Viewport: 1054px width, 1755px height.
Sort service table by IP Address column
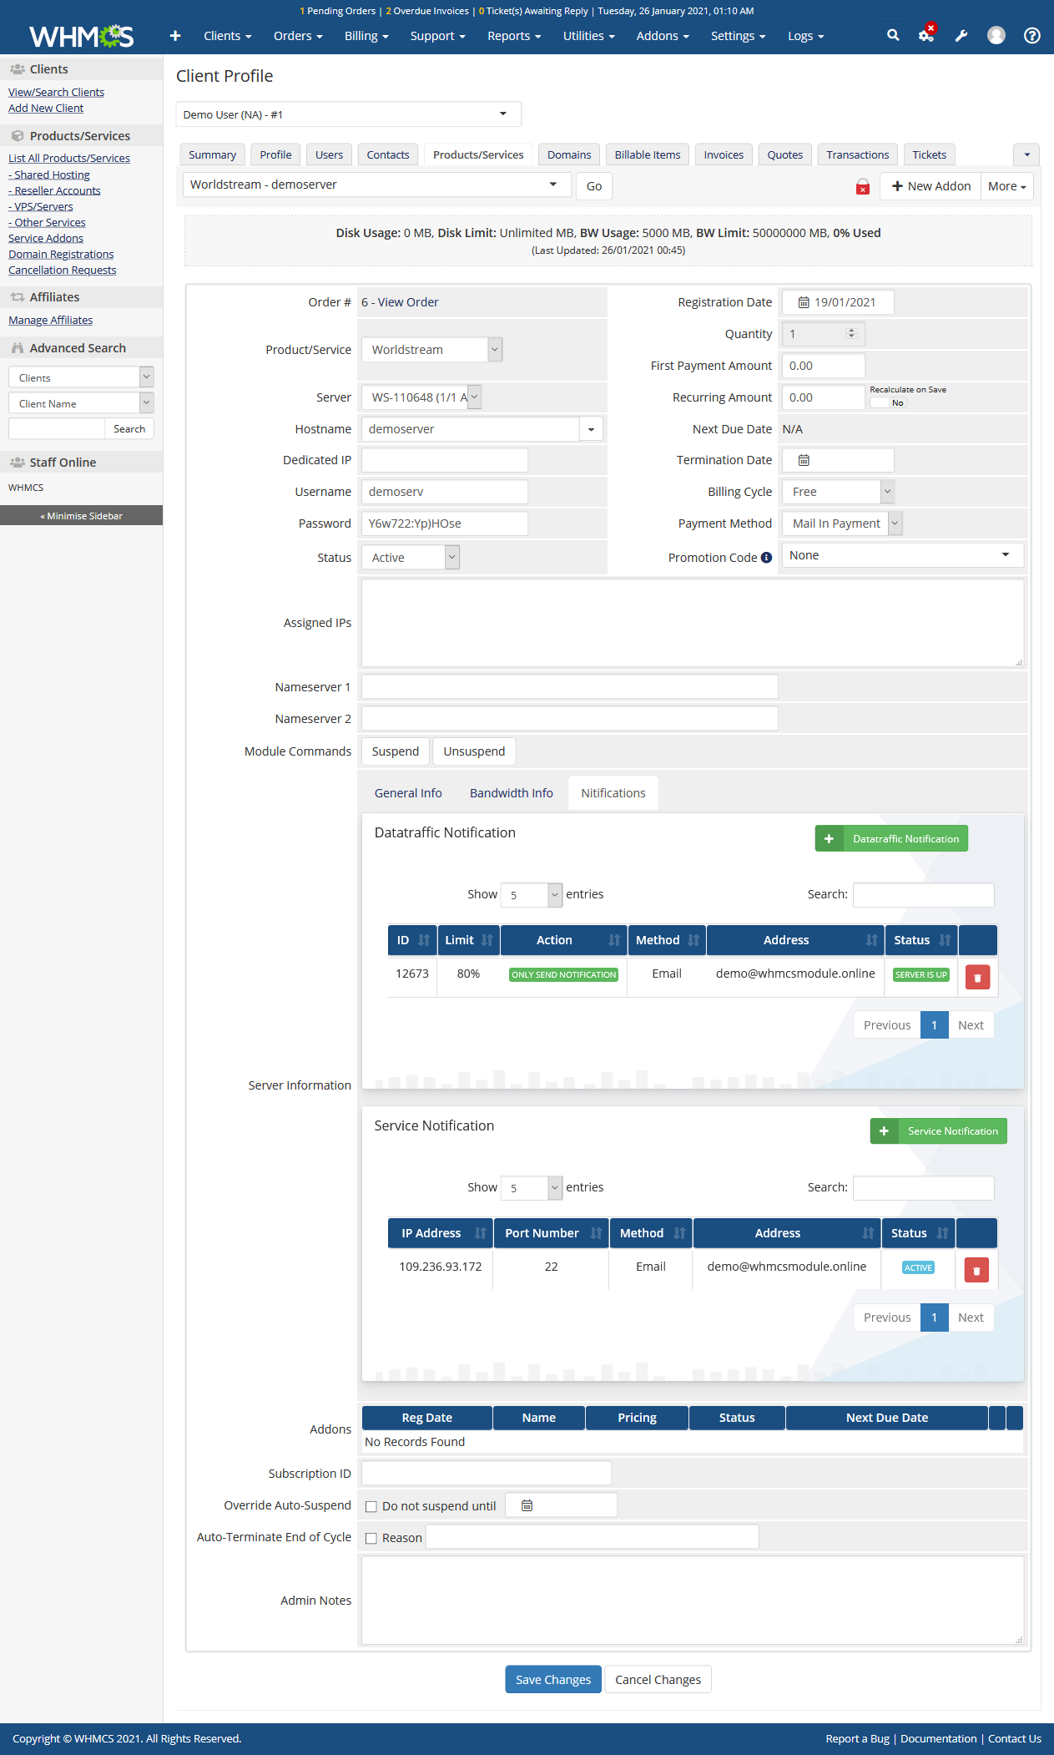pyautogui.click(x=441, y=1233)
